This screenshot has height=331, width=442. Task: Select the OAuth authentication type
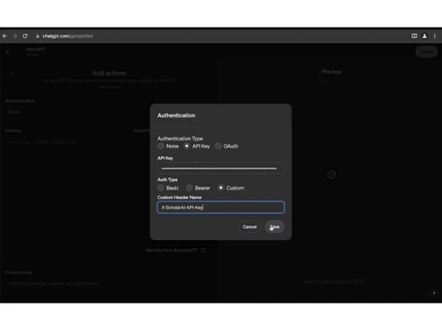[218, 146]
